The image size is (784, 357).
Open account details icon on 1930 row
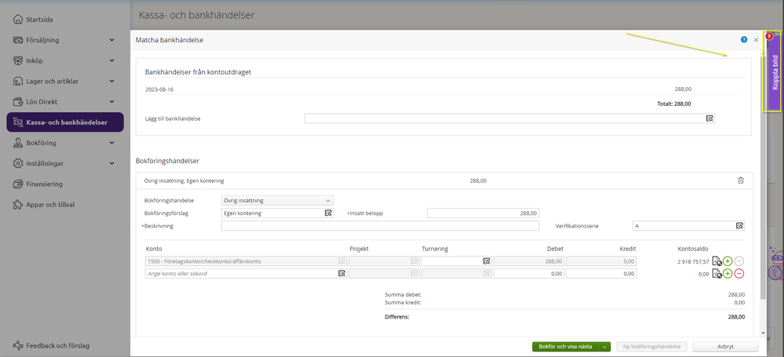(x=716, y=261)
